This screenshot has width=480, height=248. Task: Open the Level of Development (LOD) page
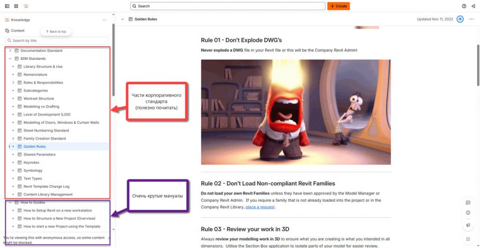coord(48,115)
